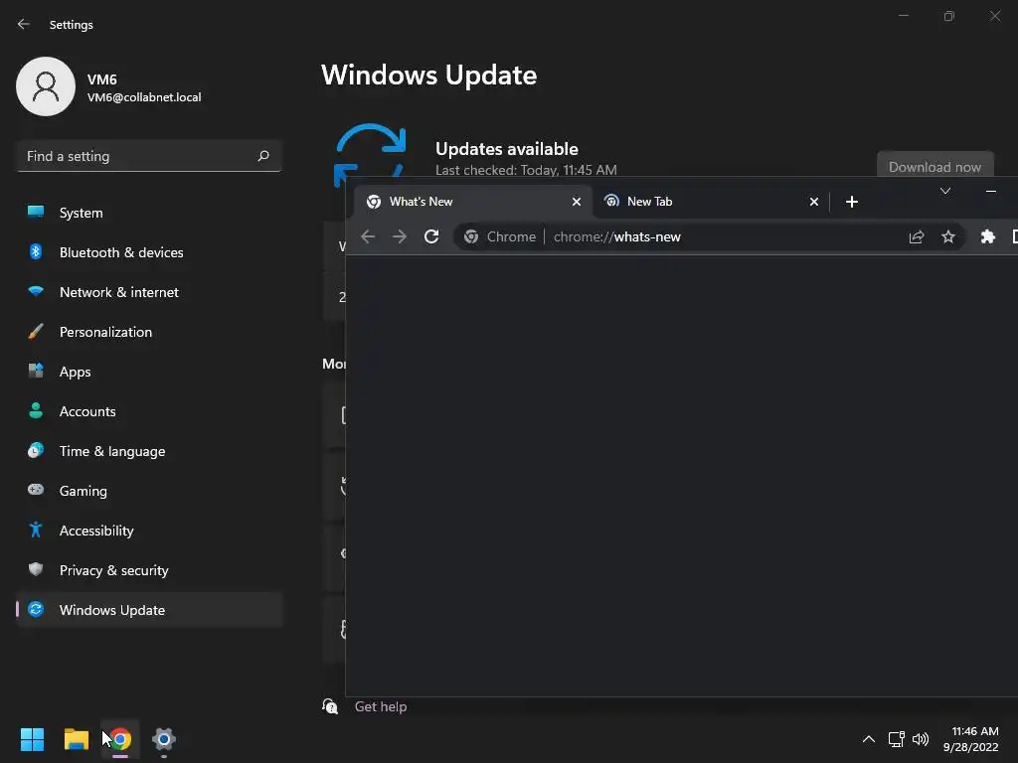
Task: Switch to the What's New Chrome tab
Action: click(x=472, y=202)
